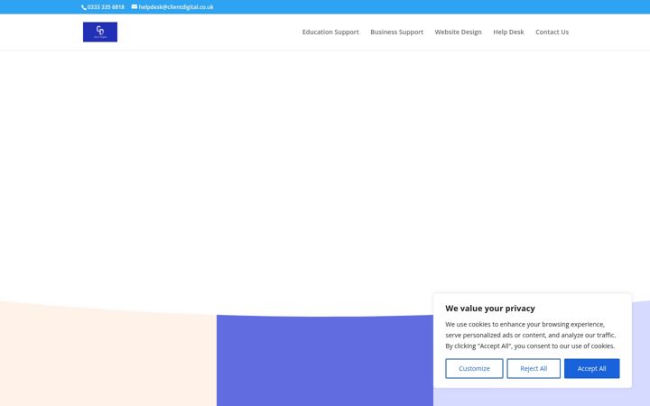This screenshot has width=650, height=406.
Task: Call phone number 0333 335 8818
Action: click(106, 7)
